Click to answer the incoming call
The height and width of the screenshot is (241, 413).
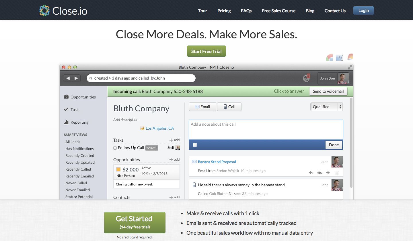pos(289,91)
